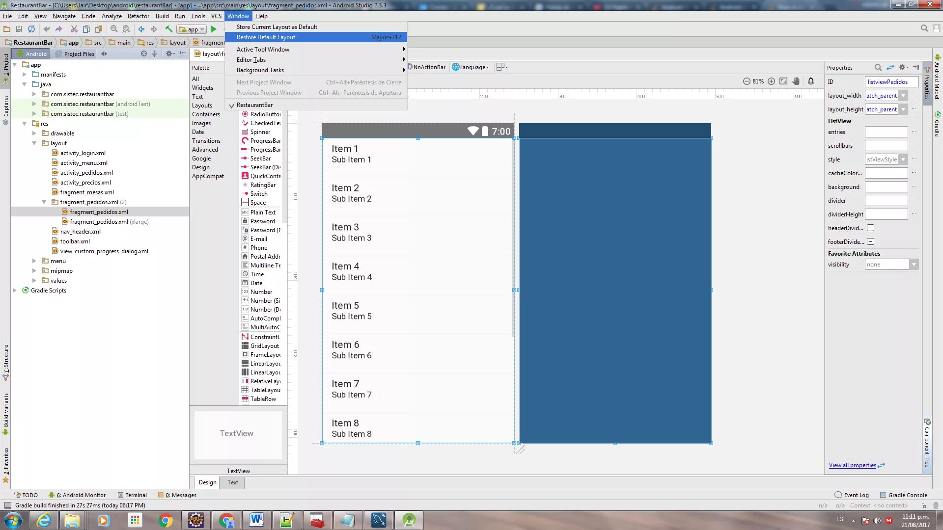Screen dimensions: 943x530
Task: Switch to the Text editor tab
Action: click(x=233, y=482)
